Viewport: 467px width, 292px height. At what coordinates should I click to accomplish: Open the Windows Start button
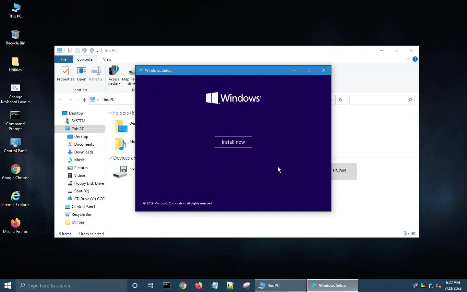(8, 286)
